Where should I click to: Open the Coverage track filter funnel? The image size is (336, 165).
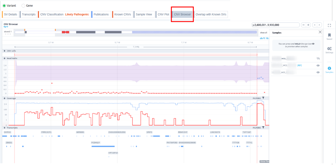[263, 98]
